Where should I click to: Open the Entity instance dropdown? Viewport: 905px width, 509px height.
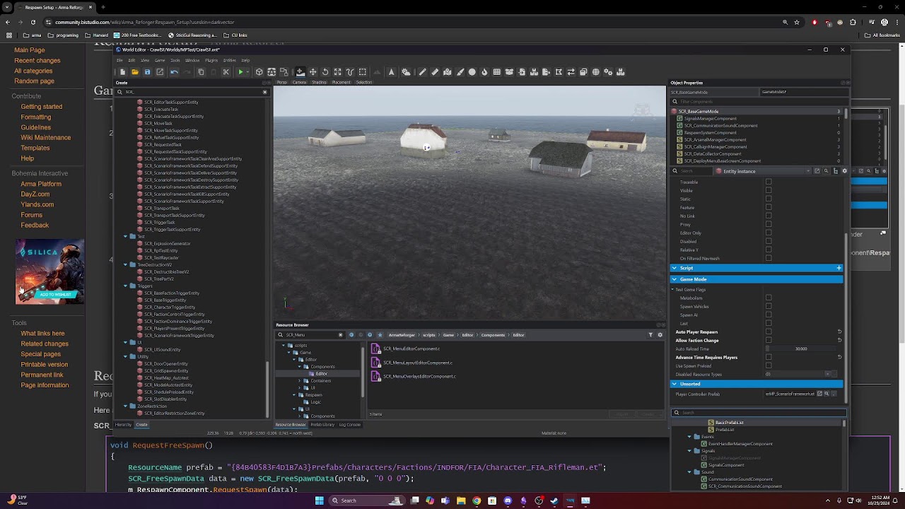tap(808, 171)
